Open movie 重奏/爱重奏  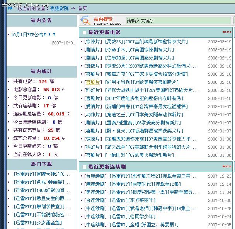coord(143,123)
